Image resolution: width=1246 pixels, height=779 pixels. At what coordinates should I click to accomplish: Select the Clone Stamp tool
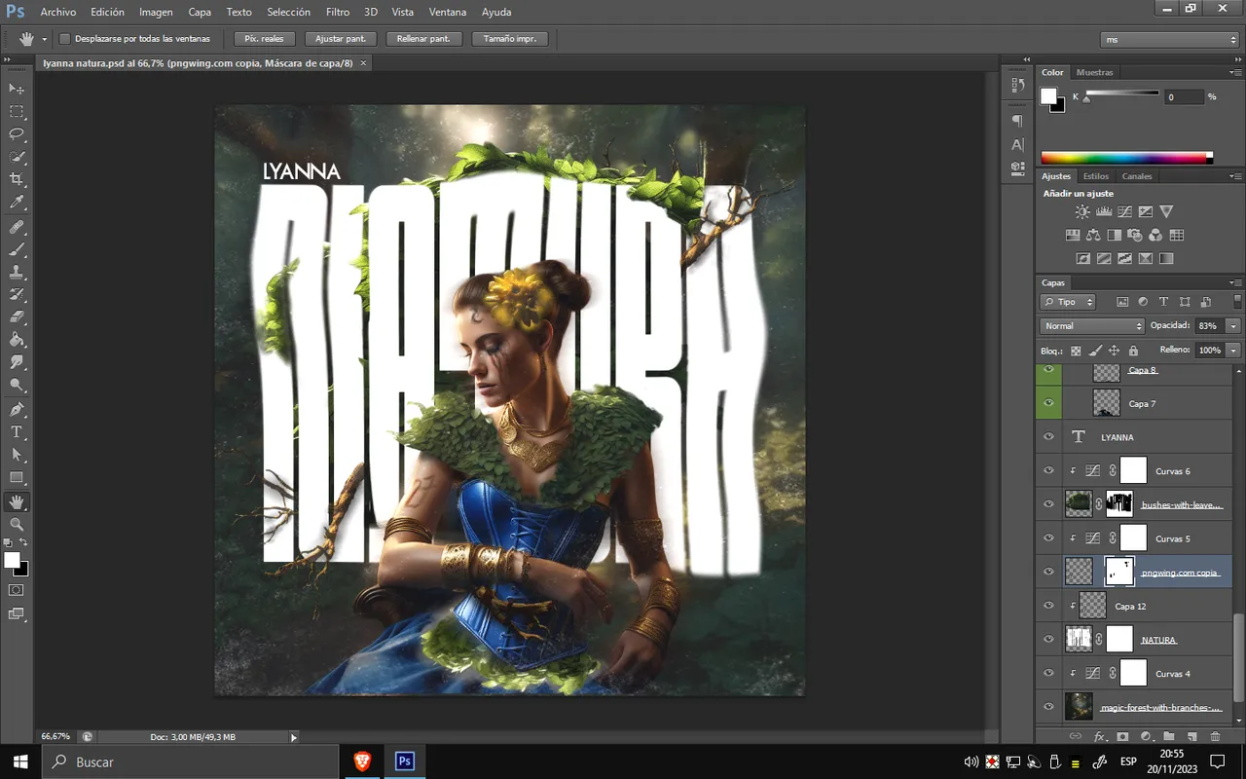tap(17, 273)
